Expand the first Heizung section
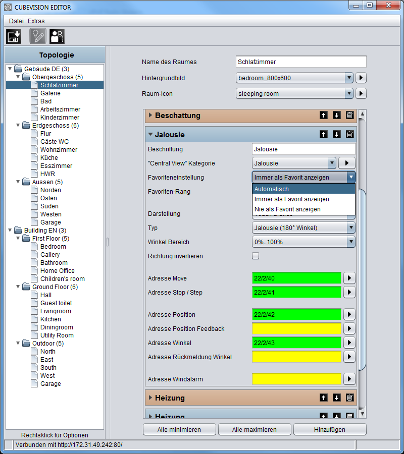 150,398
